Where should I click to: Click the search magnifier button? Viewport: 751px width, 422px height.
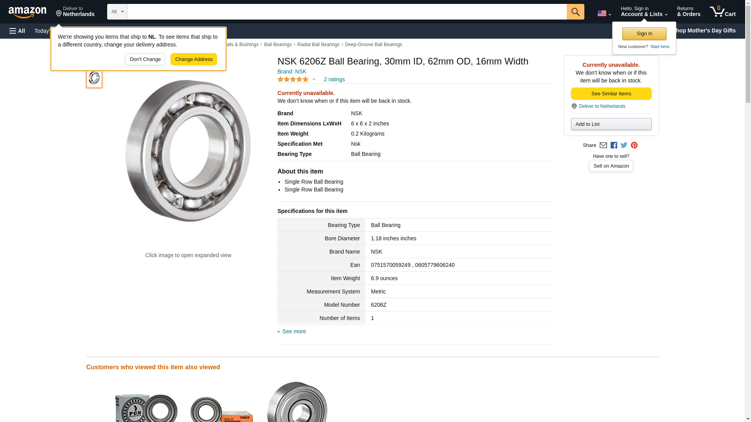pos(575,12)
